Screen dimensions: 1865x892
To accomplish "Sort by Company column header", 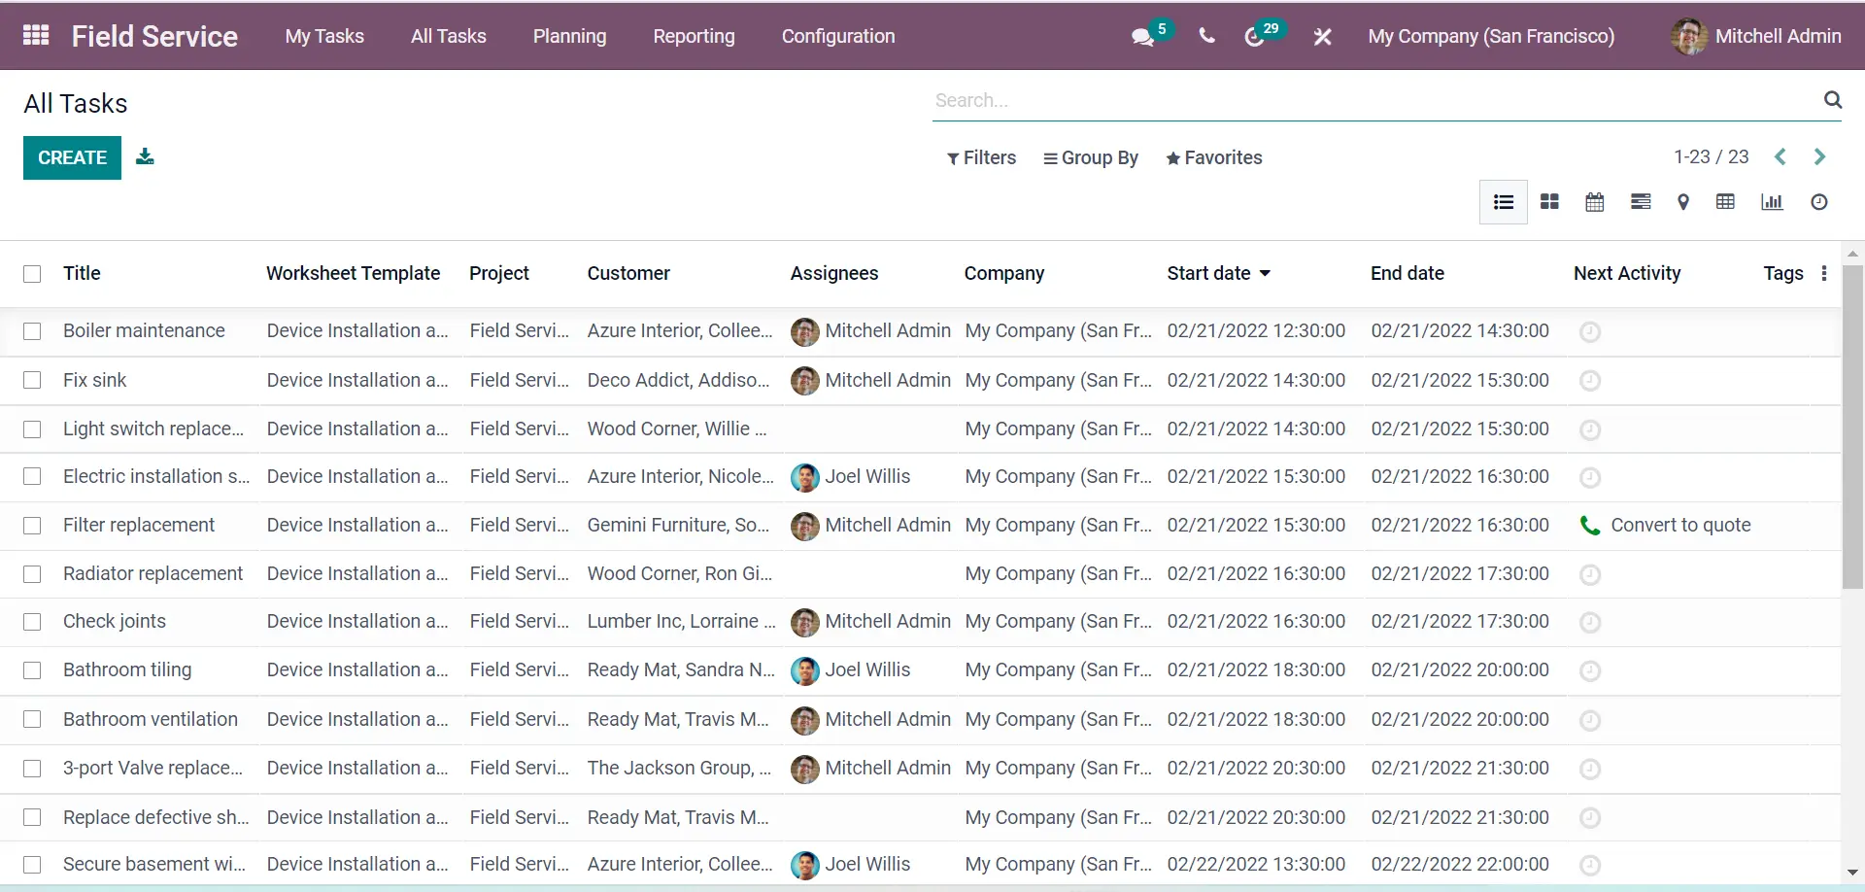I will (x=1004, y=273).
